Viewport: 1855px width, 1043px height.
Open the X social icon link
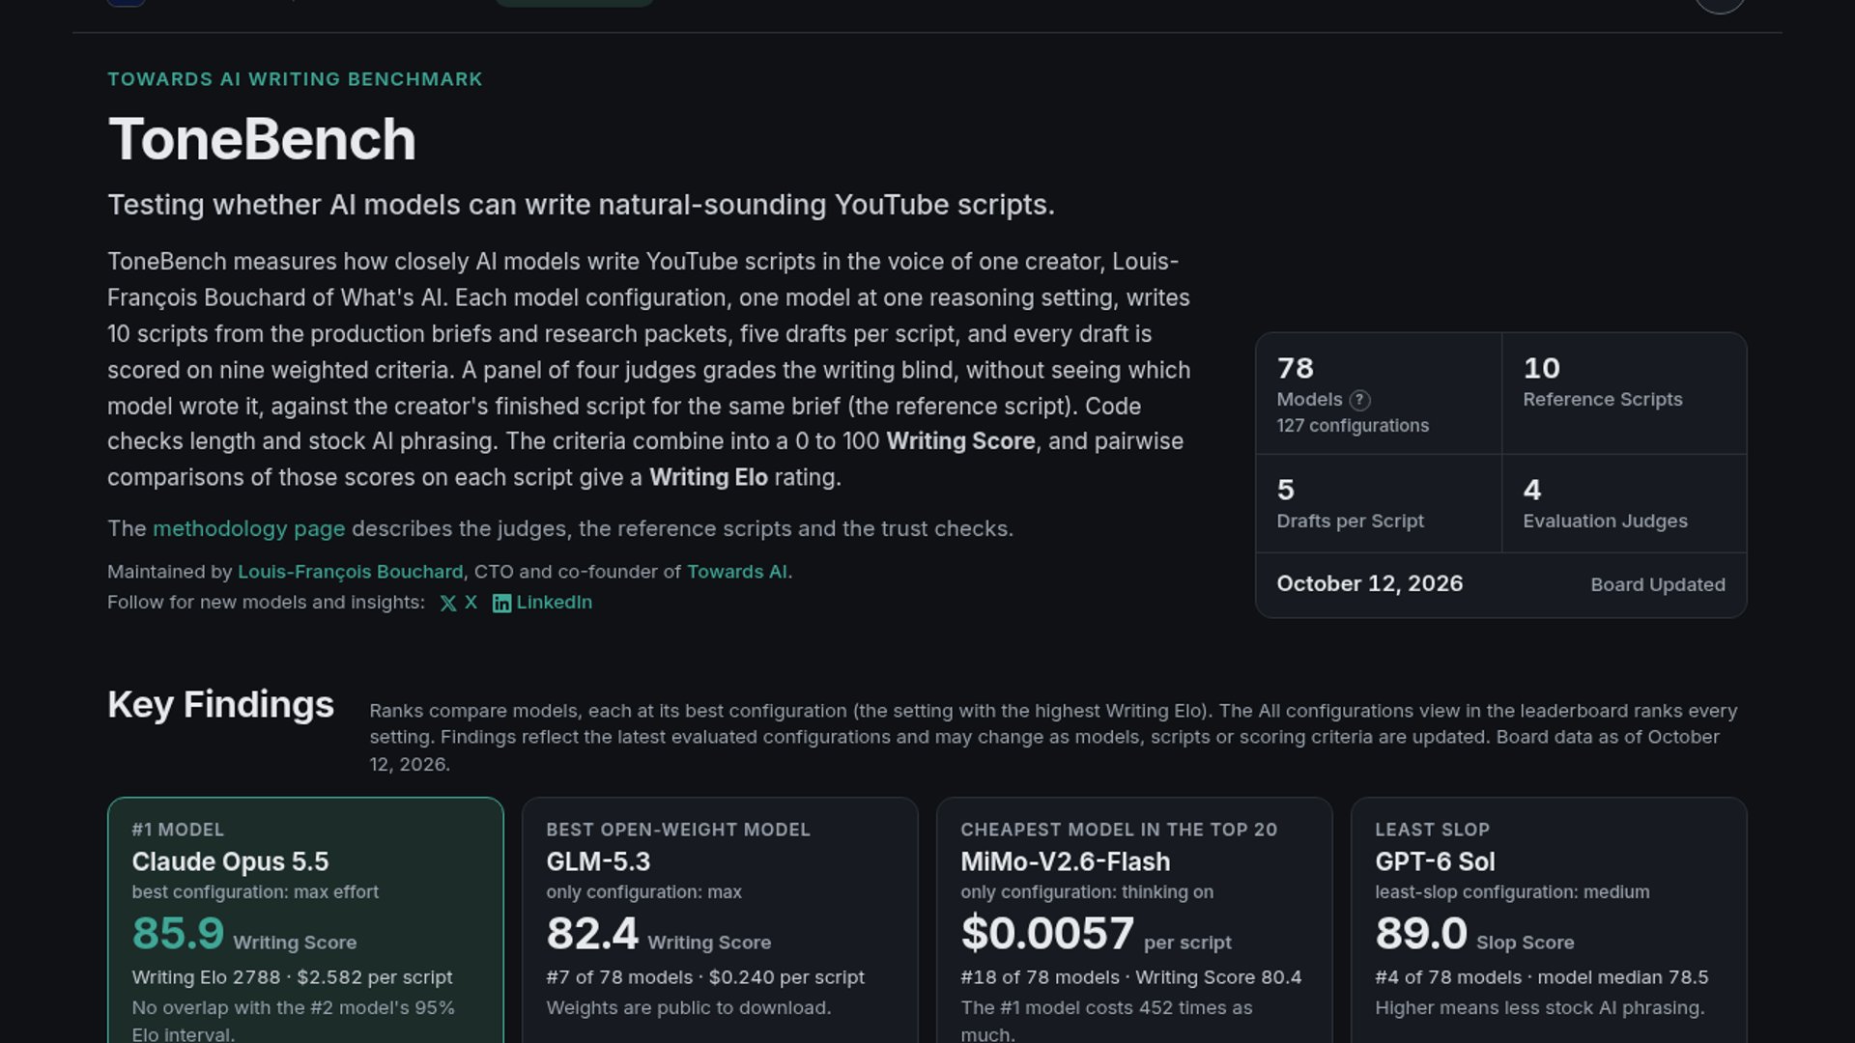[x=459, y=603]
